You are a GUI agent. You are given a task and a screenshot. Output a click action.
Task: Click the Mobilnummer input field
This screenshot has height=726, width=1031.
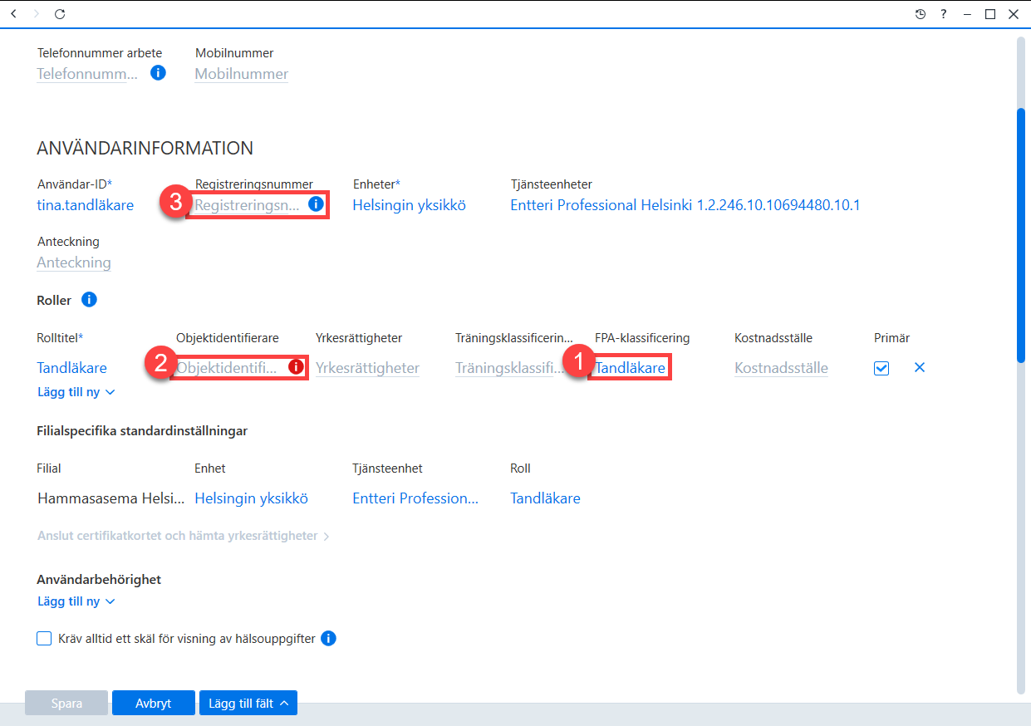pyautogui.click(x=242, y=74)
